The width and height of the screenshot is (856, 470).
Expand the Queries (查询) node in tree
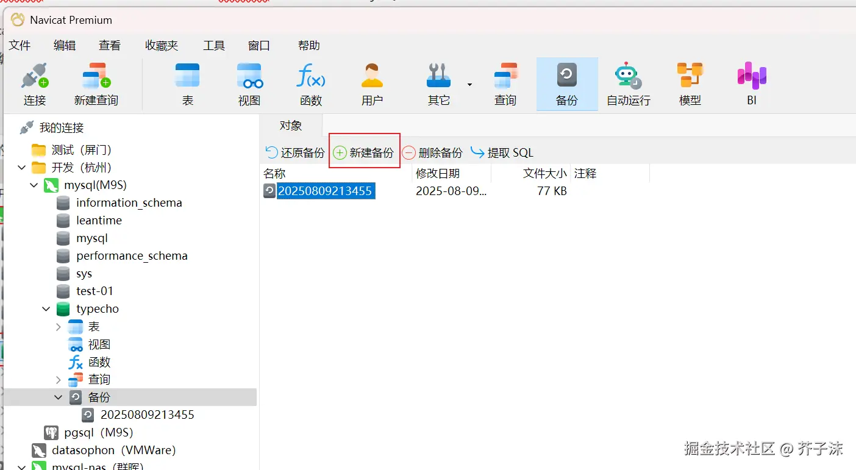pyautogui.click(x=59, y=380)
